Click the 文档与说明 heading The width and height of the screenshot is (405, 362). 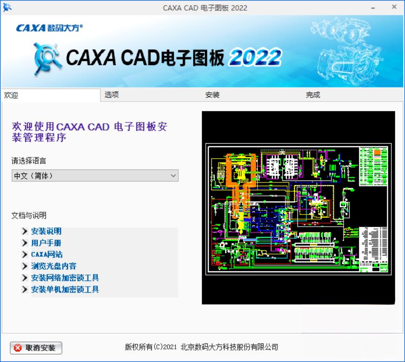point(29,215)
